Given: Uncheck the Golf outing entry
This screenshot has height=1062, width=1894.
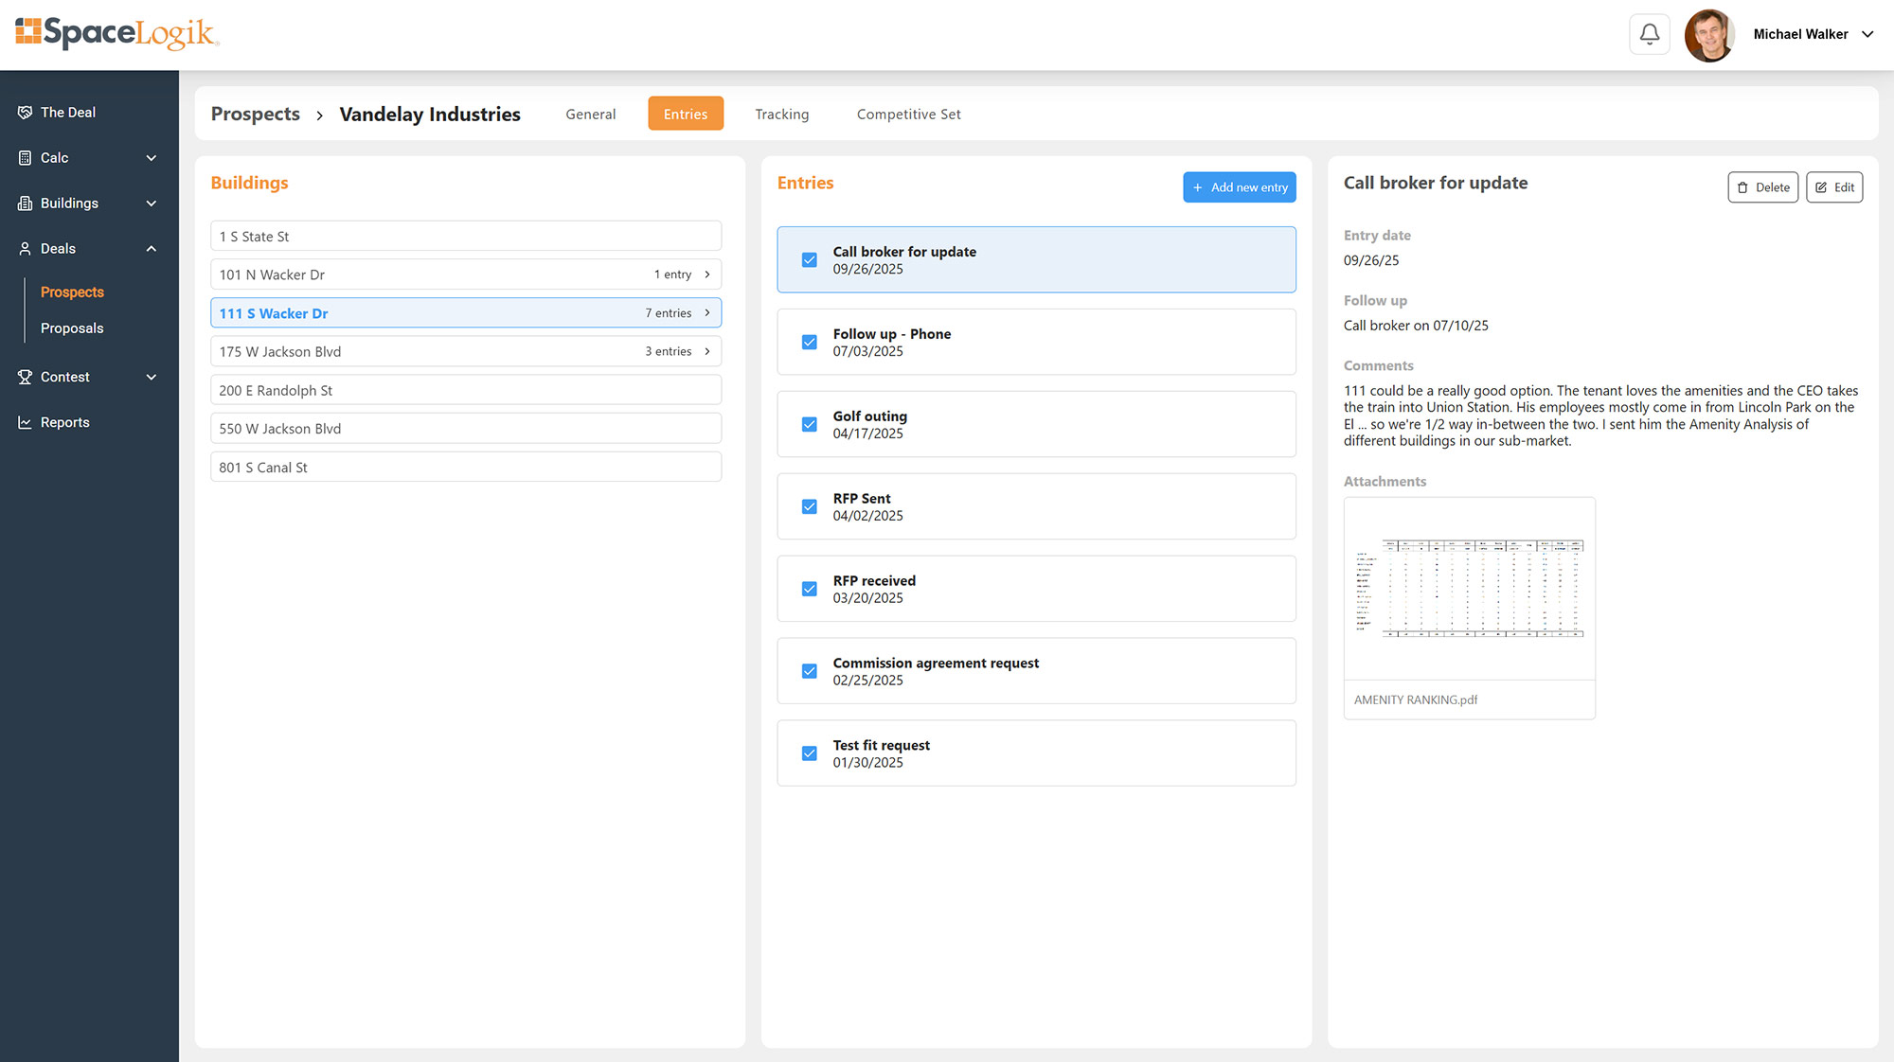Looking at the screenshot, I should click(809, 424).
